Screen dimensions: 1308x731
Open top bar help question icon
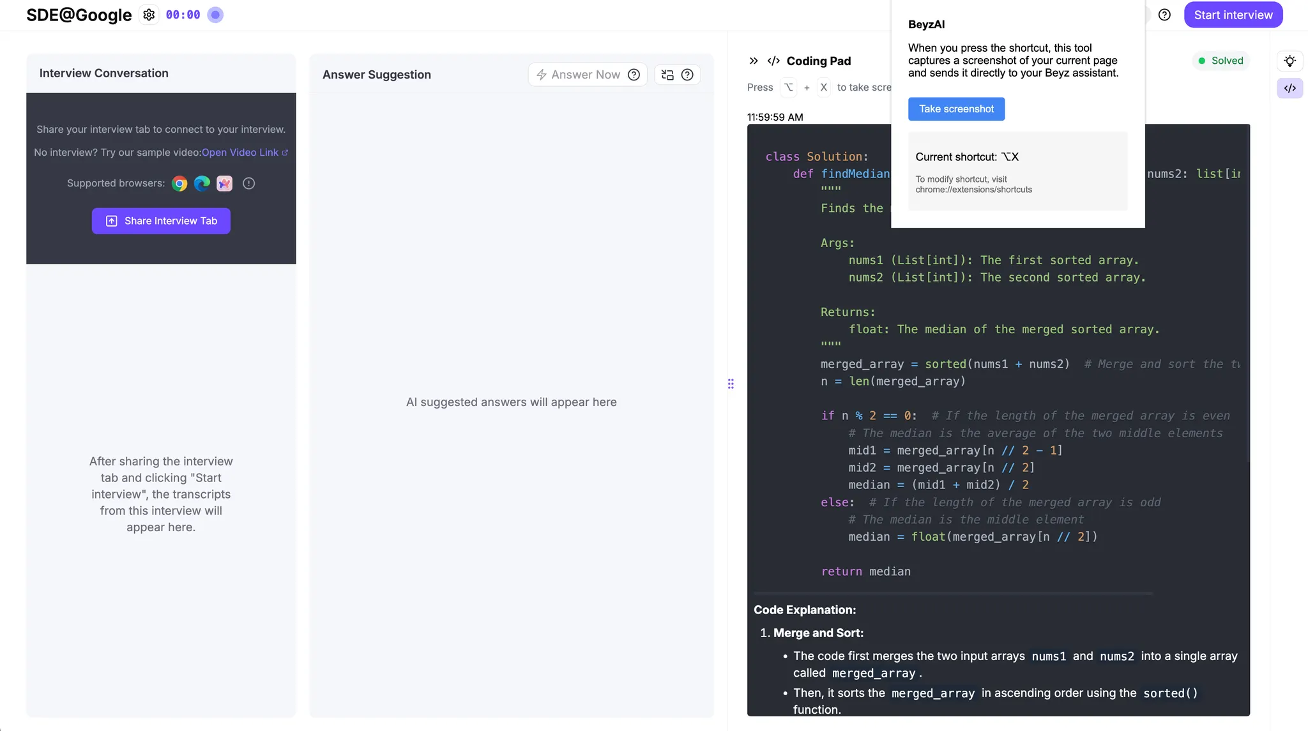click(x=1164, y=15)
